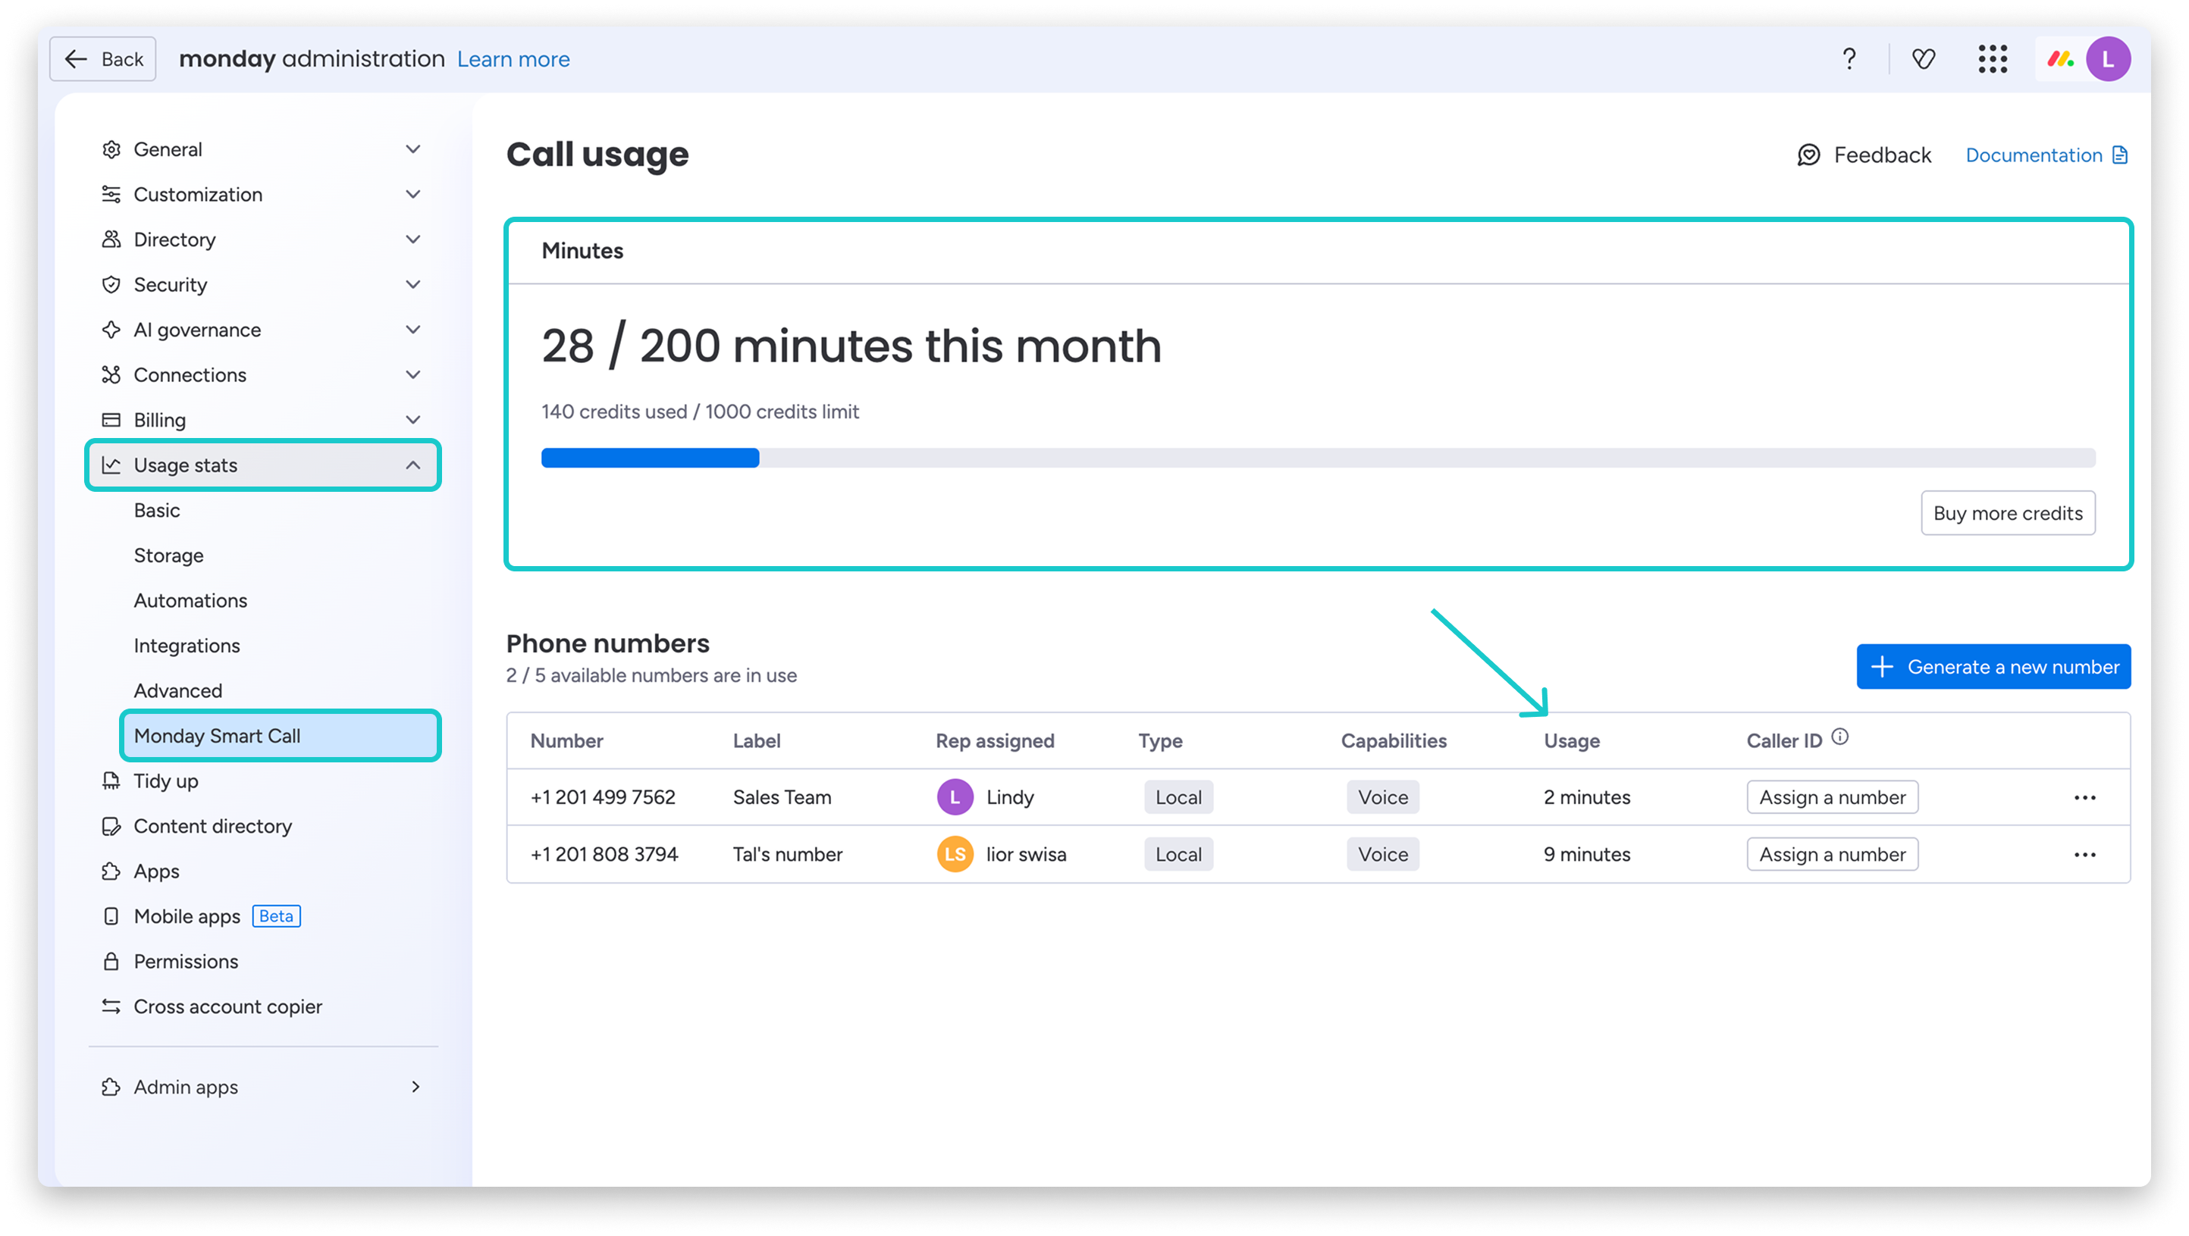Expand the Connections section chevron
Viewport: 2189px width, 1236px height.
coord(413,374)
